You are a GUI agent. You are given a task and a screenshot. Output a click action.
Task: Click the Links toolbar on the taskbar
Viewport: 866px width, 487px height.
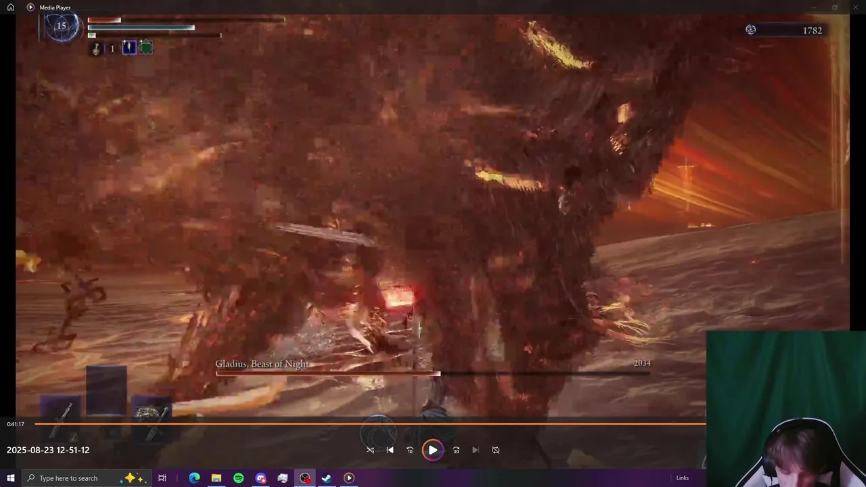point(682,478)
